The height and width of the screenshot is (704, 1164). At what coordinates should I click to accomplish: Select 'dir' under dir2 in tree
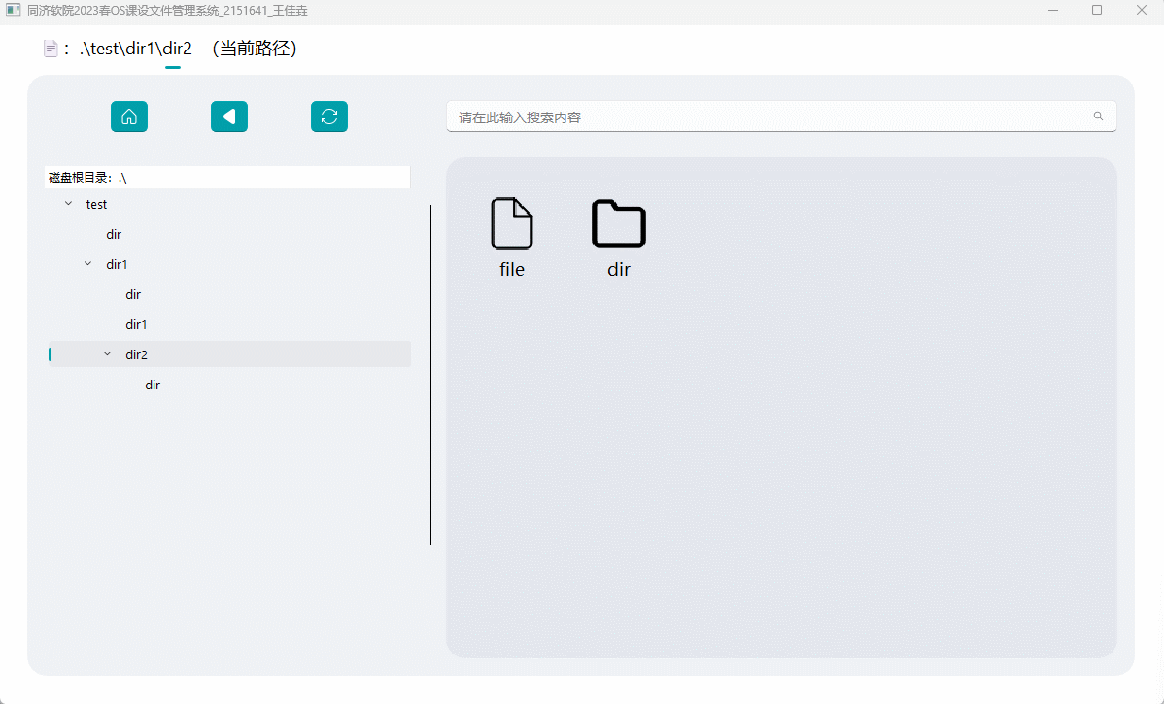pos(153,385)
